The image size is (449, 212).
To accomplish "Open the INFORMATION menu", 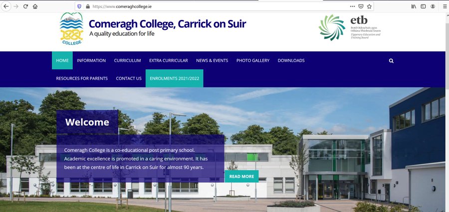I will pyautogui.click(x=91, y=61).
